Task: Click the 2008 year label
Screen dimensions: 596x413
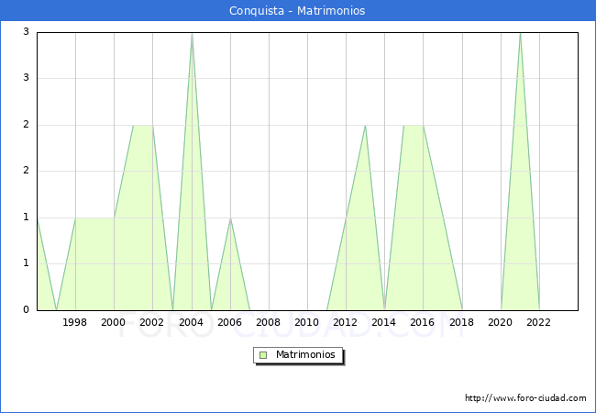Action: pos(268,322)
